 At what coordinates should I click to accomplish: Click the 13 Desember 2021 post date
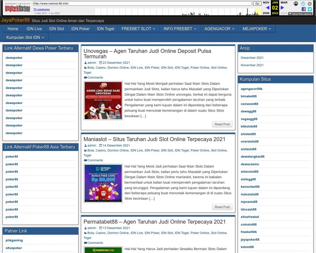click(116, 228)
